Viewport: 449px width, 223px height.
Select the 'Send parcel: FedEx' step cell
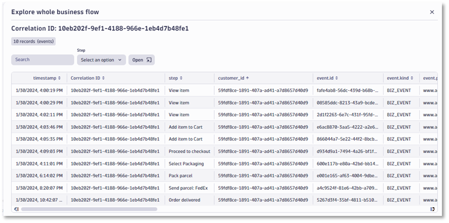189,188
